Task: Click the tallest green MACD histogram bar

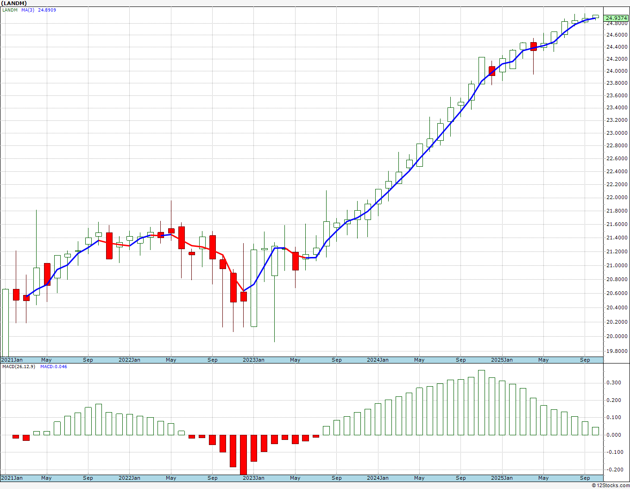Action: (x=481, y=402)
